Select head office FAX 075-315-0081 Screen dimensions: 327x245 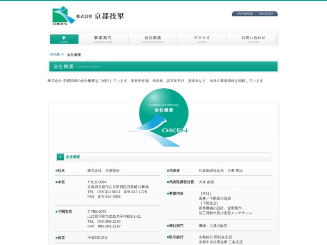(104, 197)
